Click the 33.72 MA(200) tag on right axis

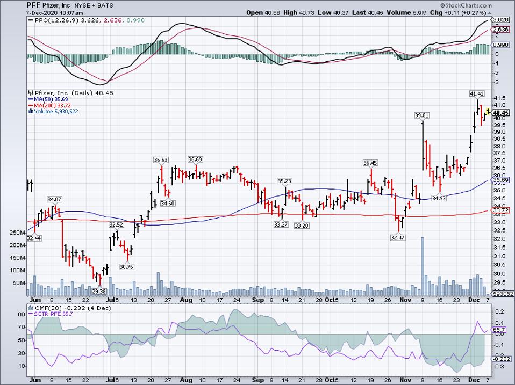(x=501, y=210)
